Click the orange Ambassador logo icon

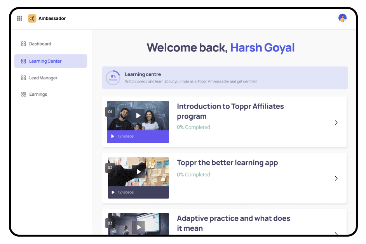[32, 18]
